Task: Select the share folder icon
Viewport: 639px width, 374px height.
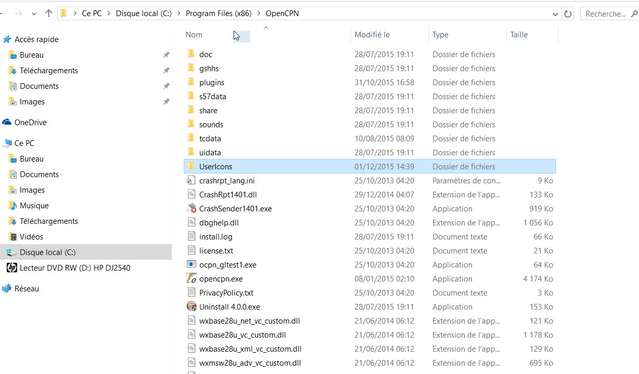Action: point(191,110)
